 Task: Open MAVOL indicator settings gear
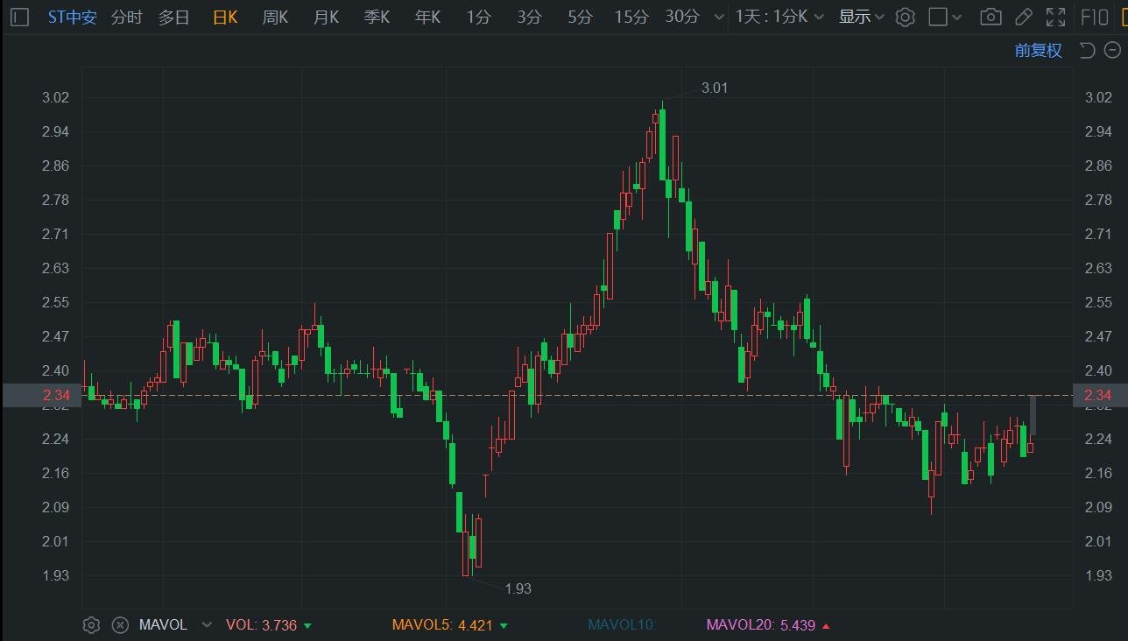coord(91,624)
